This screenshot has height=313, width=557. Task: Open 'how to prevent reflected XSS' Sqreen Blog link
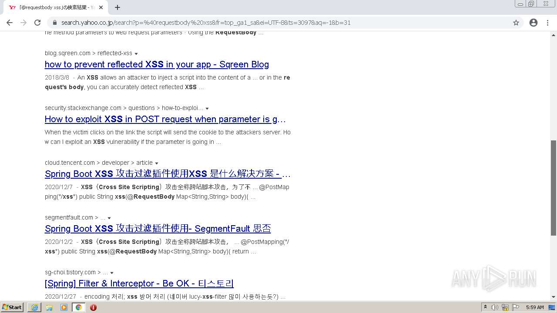coord(157,64)
